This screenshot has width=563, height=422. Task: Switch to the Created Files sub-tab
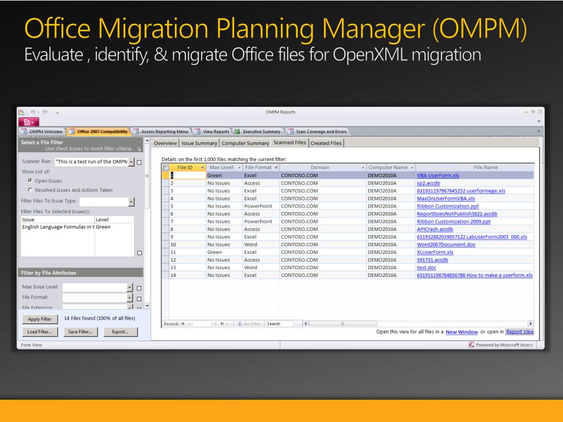(x=326, y=143)
